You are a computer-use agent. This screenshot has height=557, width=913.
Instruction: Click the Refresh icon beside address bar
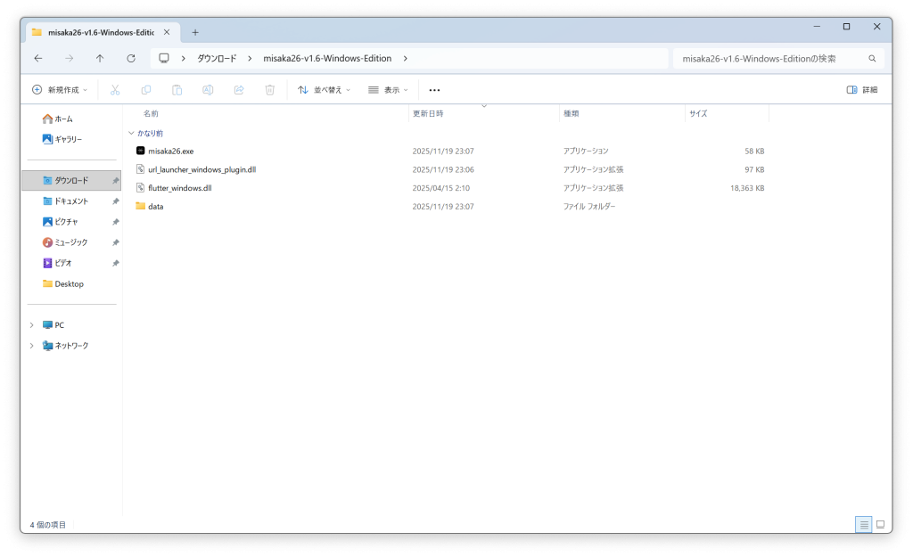131,59
